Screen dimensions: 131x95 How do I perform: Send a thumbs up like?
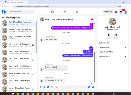click(x=93, y=87)
